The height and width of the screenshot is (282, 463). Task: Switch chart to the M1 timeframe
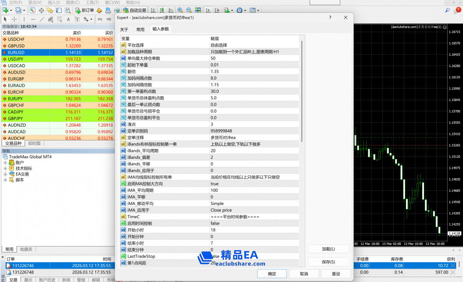tap(100, 19)
